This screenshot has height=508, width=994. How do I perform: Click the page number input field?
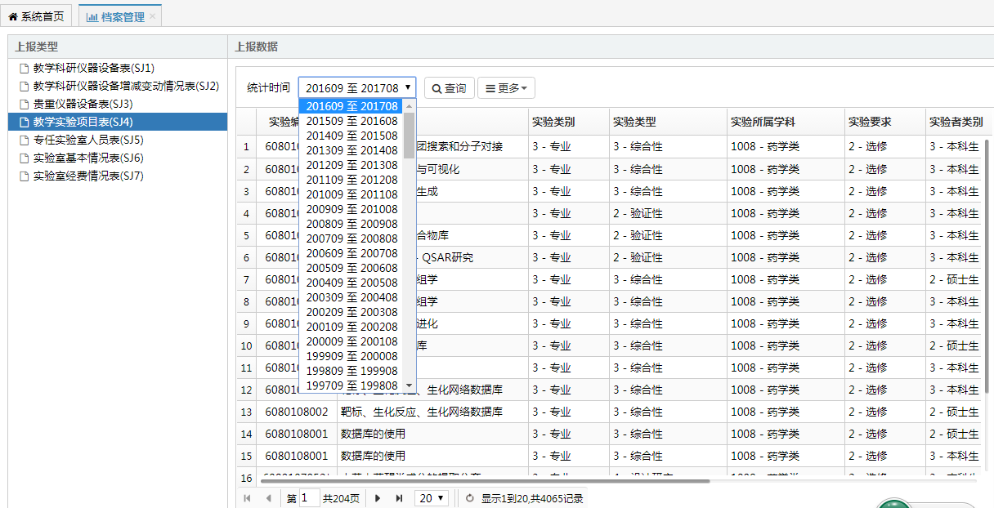310,497
